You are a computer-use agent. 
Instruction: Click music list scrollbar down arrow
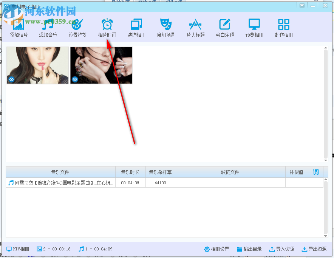325,236
